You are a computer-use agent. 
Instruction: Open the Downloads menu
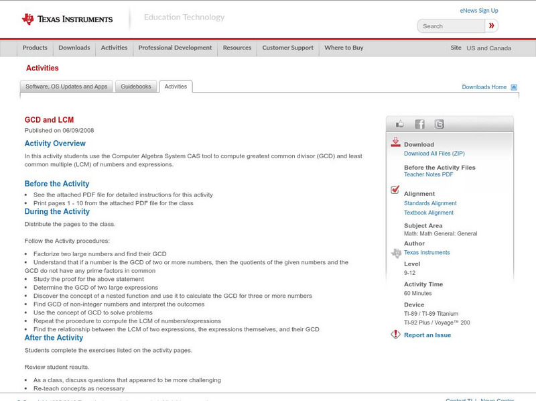(74, 48)
